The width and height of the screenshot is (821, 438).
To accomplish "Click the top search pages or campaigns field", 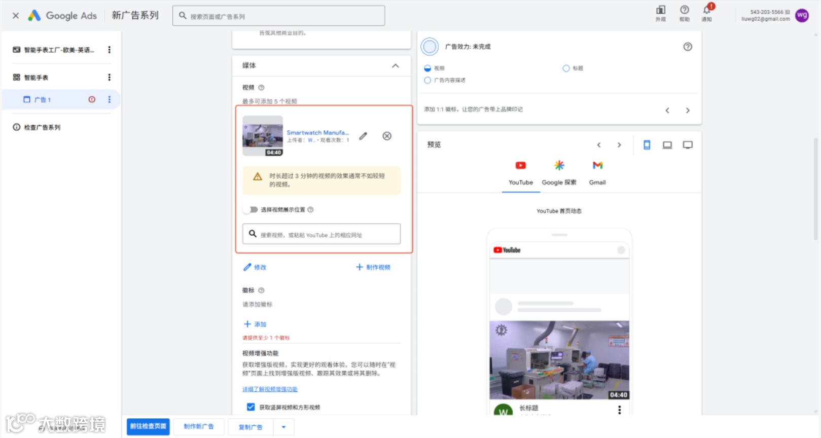I will [278, 16].
